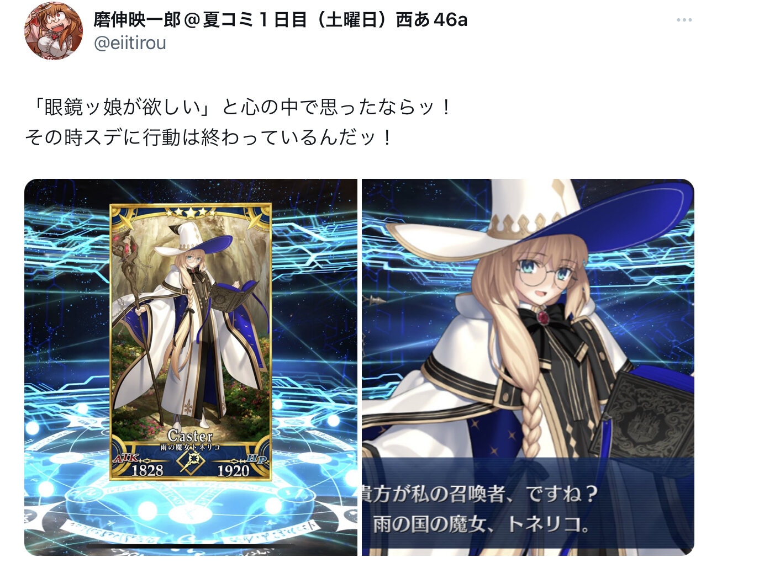This screenshot has width=759, height=573.
Task: Click the ATK 1828 value on card
Action: coord(147,470)
